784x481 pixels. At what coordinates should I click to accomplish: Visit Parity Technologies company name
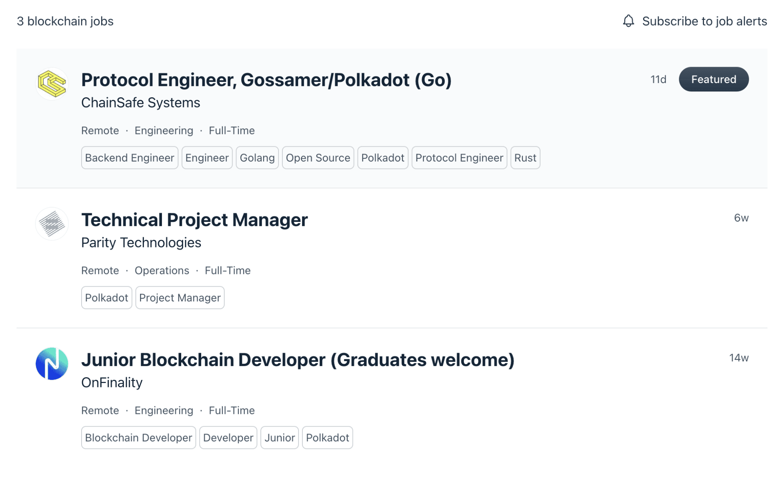(x=141, y=243)
